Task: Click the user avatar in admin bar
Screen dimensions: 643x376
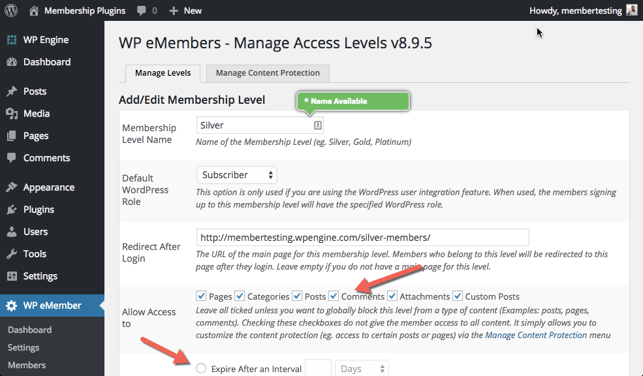Action: coord(631,10)
